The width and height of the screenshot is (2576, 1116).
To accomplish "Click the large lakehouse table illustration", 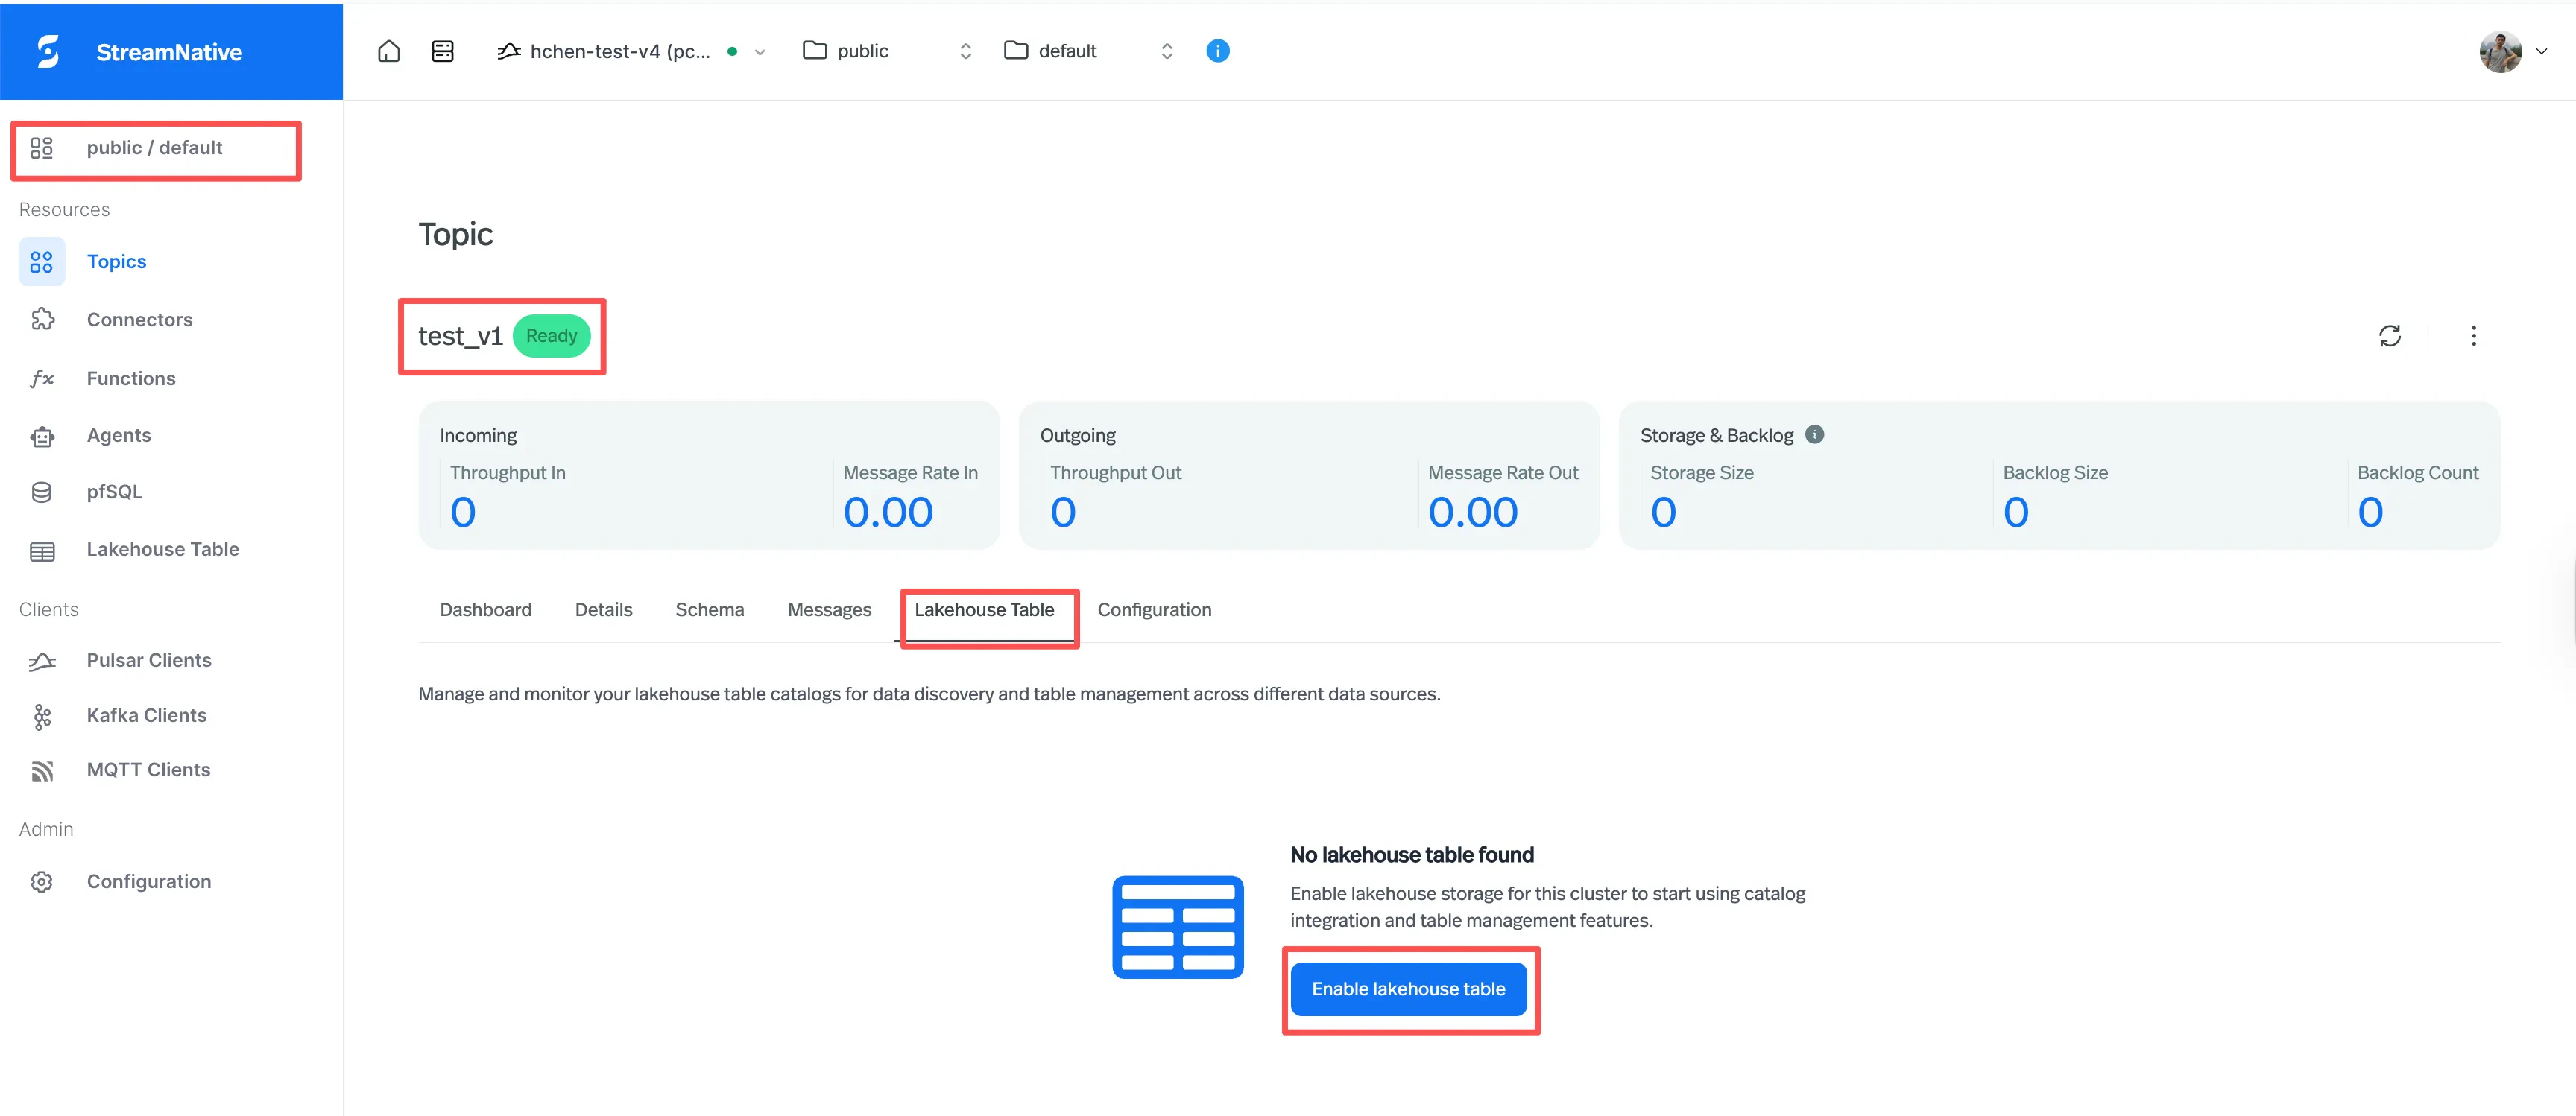I will coord(1178,928).
